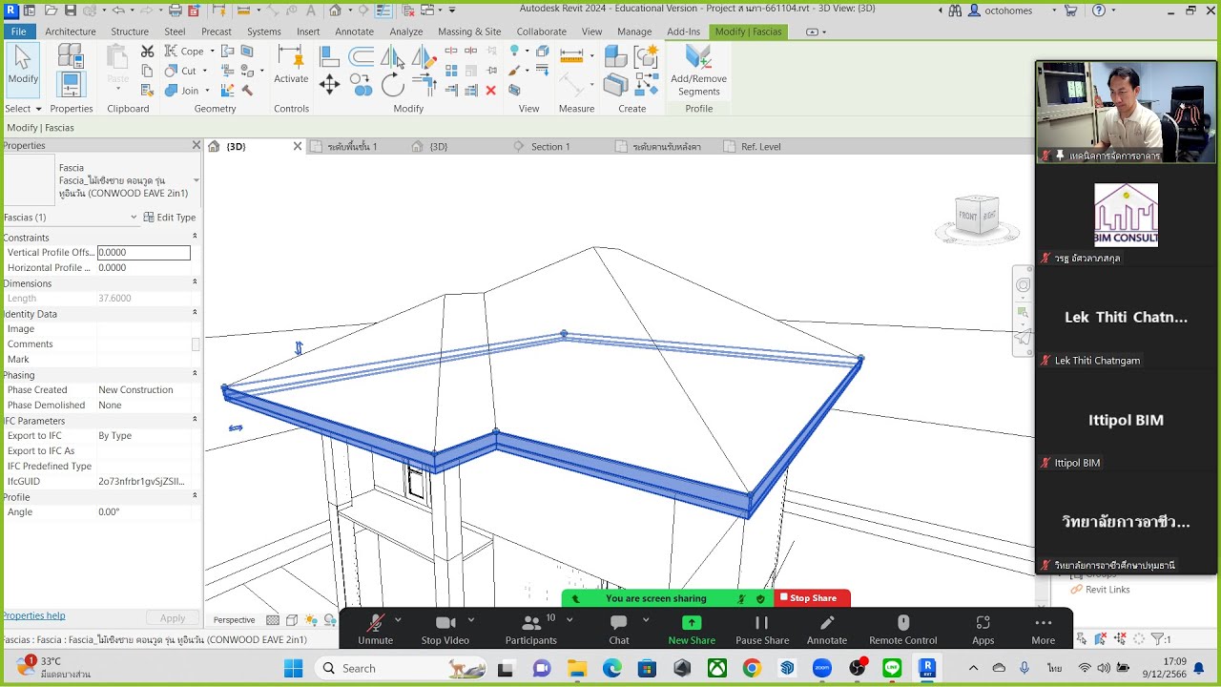Click the Add/Remove Segments tool
Screen dimensions: 1221x687
pos(698,72)
